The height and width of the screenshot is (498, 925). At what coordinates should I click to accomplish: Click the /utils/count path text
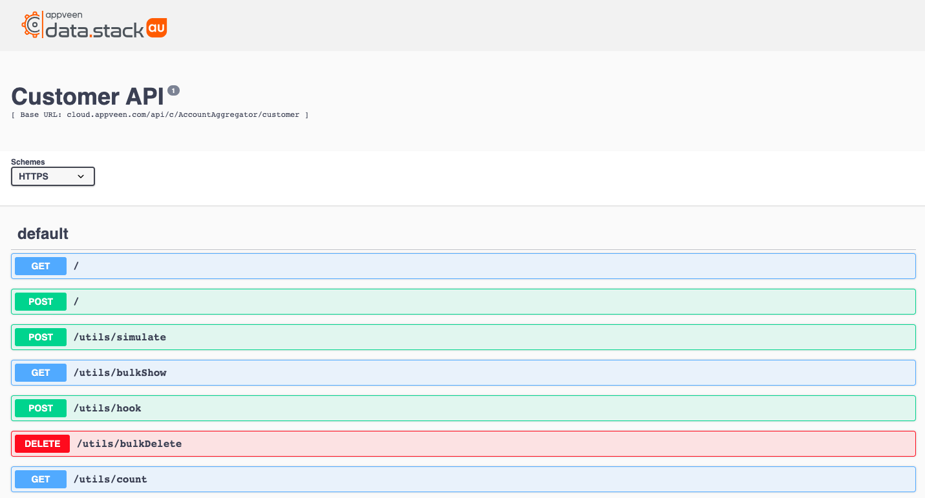111,479
